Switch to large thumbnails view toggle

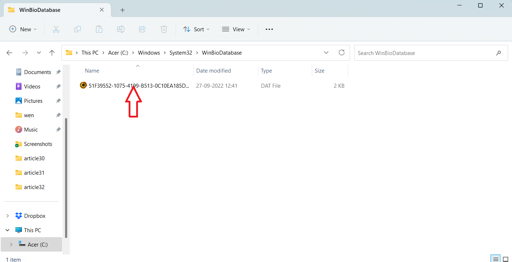(x=506, y=259)
